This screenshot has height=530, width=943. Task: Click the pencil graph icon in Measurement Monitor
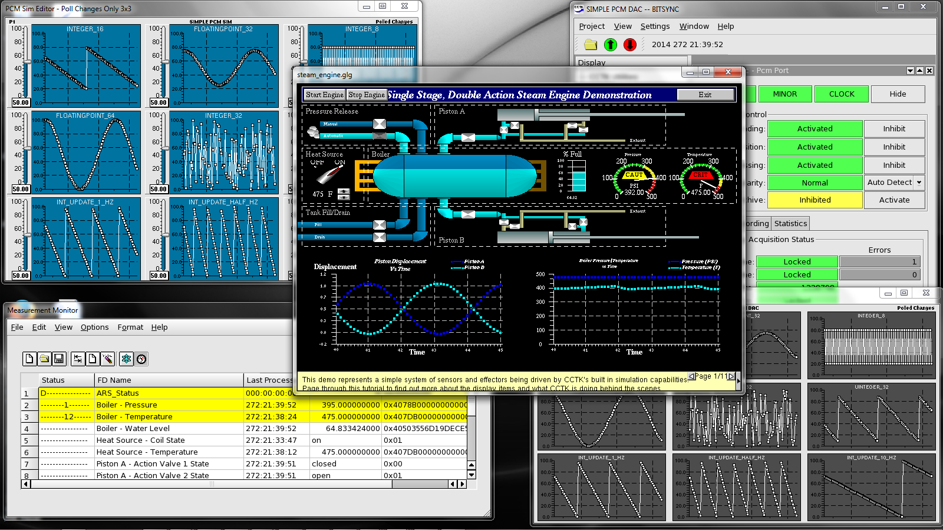[107, 359]
